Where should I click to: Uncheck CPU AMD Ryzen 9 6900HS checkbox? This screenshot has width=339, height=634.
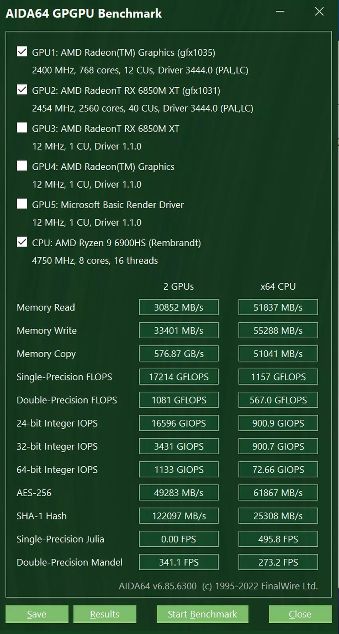[22, 242]
